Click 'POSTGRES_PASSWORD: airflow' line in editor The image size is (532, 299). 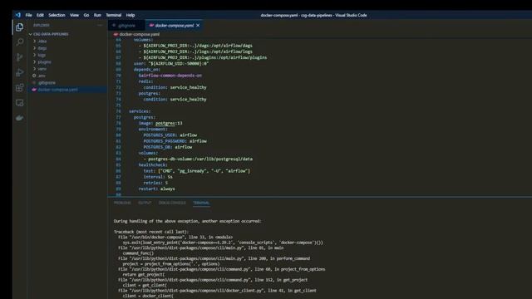click(175, 141)
